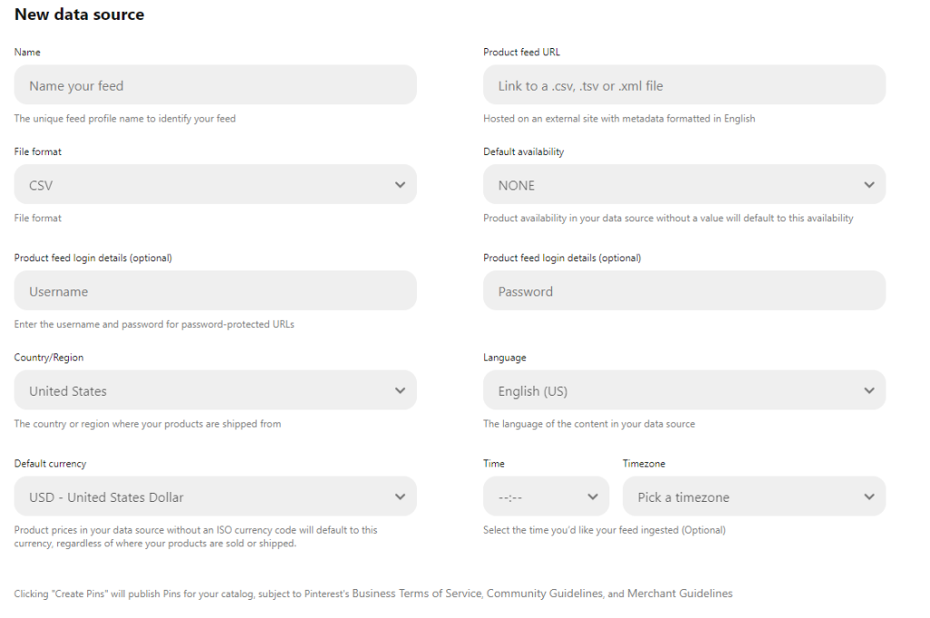Click the chevron beside USD - United States Dollar
The width and height of the screenshot is (930, 618).
pos(401,497)
